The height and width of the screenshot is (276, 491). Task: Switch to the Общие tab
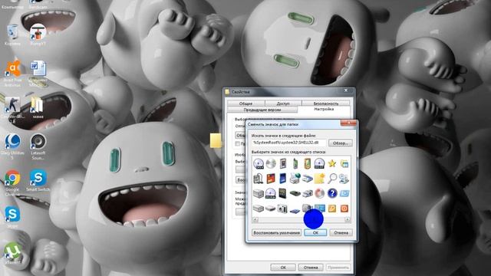pos(245,103)
